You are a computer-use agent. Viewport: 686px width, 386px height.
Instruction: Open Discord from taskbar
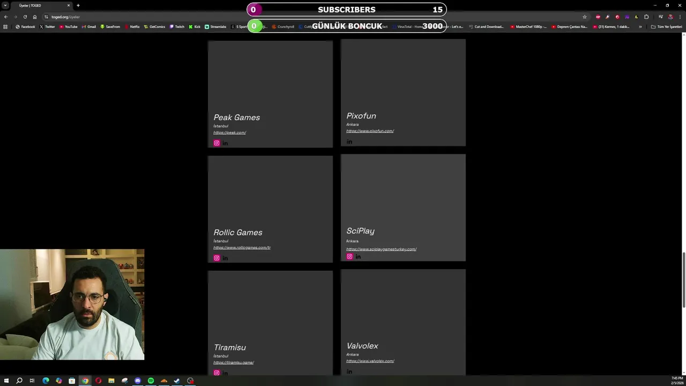pyautogui.click(x=138, y=381)
